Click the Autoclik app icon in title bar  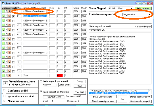click(3, 3)
